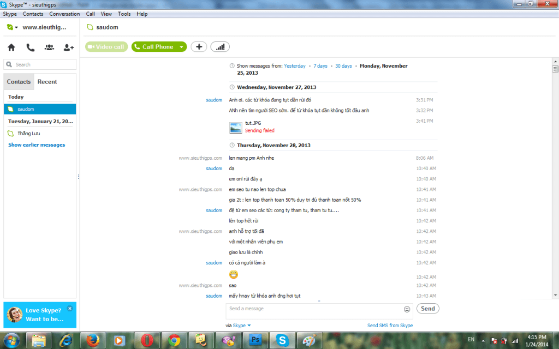
Task: Select Thắng Lưu conversation
Action: point(40,133)
